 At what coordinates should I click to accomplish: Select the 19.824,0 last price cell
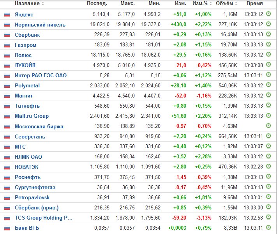pyautogui.click(x=100, y=24)
